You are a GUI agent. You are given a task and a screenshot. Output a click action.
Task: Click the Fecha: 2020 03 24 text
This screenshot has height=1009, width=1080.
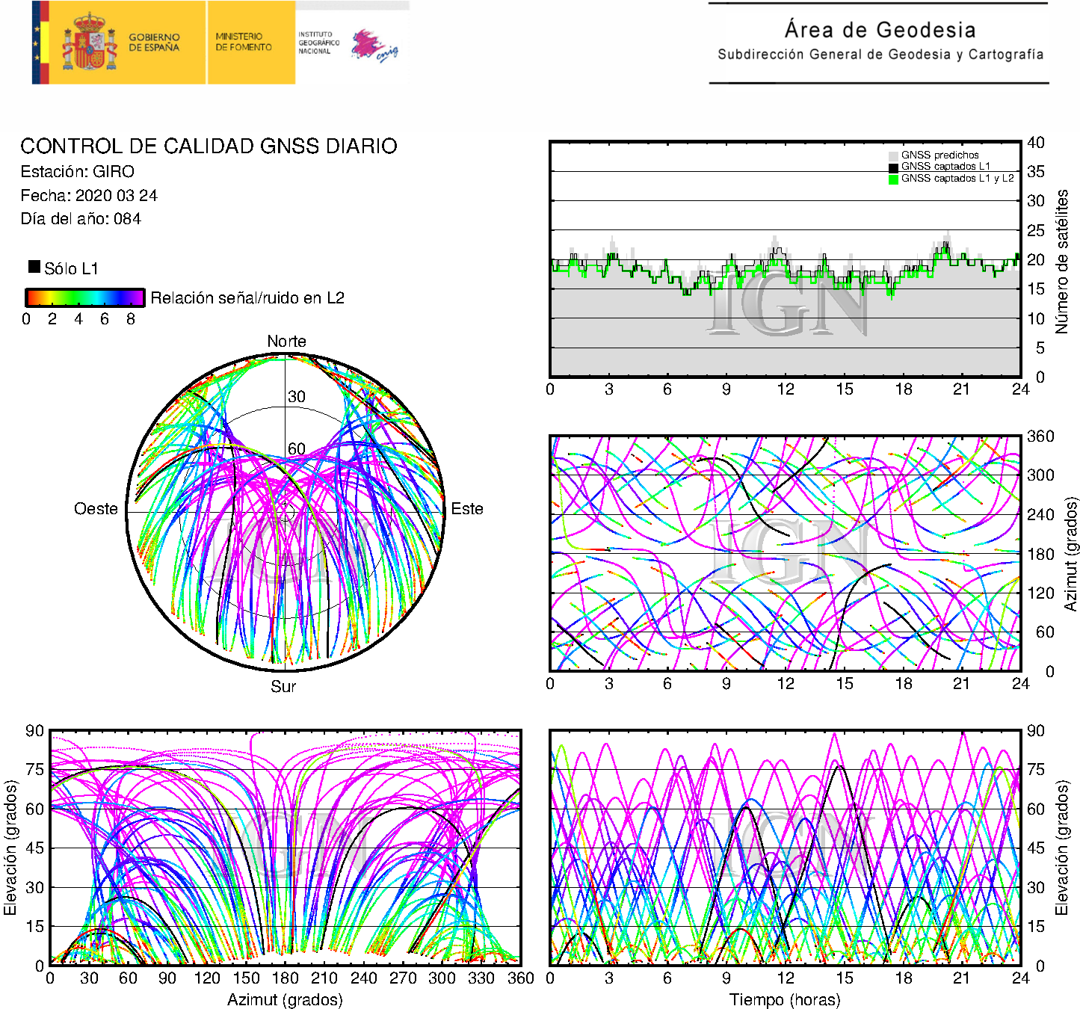click(x=89, y=196)
